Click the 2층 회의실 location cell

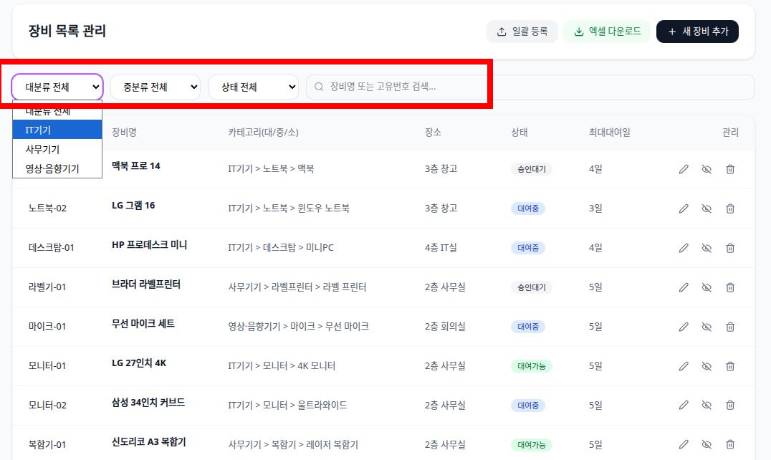(445, 326)
